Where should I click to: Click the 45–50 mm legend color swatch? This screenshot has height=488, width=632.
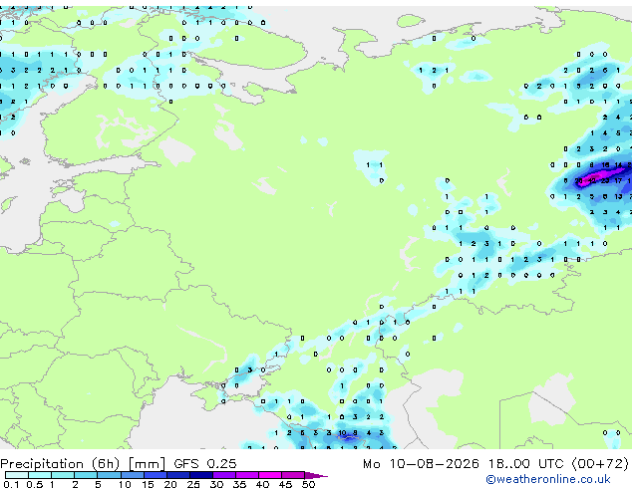293,475
